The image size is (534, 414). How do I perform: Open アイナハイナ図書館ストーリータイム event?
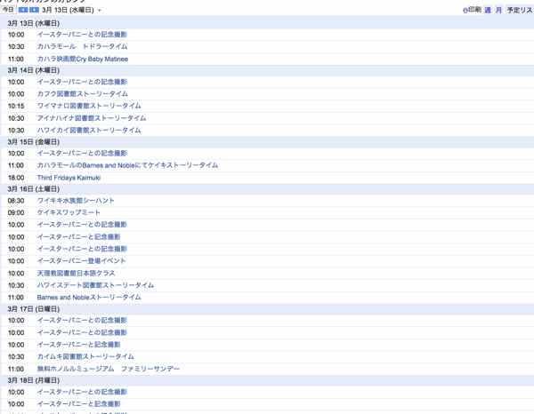[92, 118]
